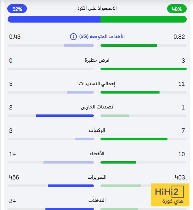
Task: Click the blue tackles bar
Action: coord(70,209)
